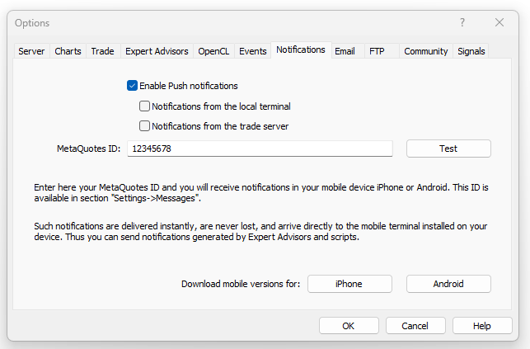
Task: Confirm settings with the OK button
Action: tap(349, 326)
